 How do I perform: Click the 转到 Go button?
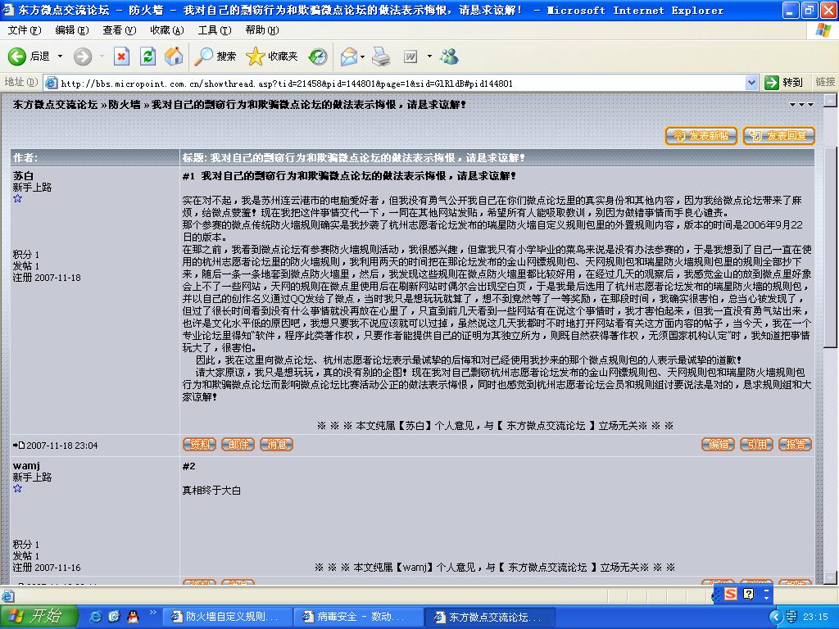click(x=784, y=83)
